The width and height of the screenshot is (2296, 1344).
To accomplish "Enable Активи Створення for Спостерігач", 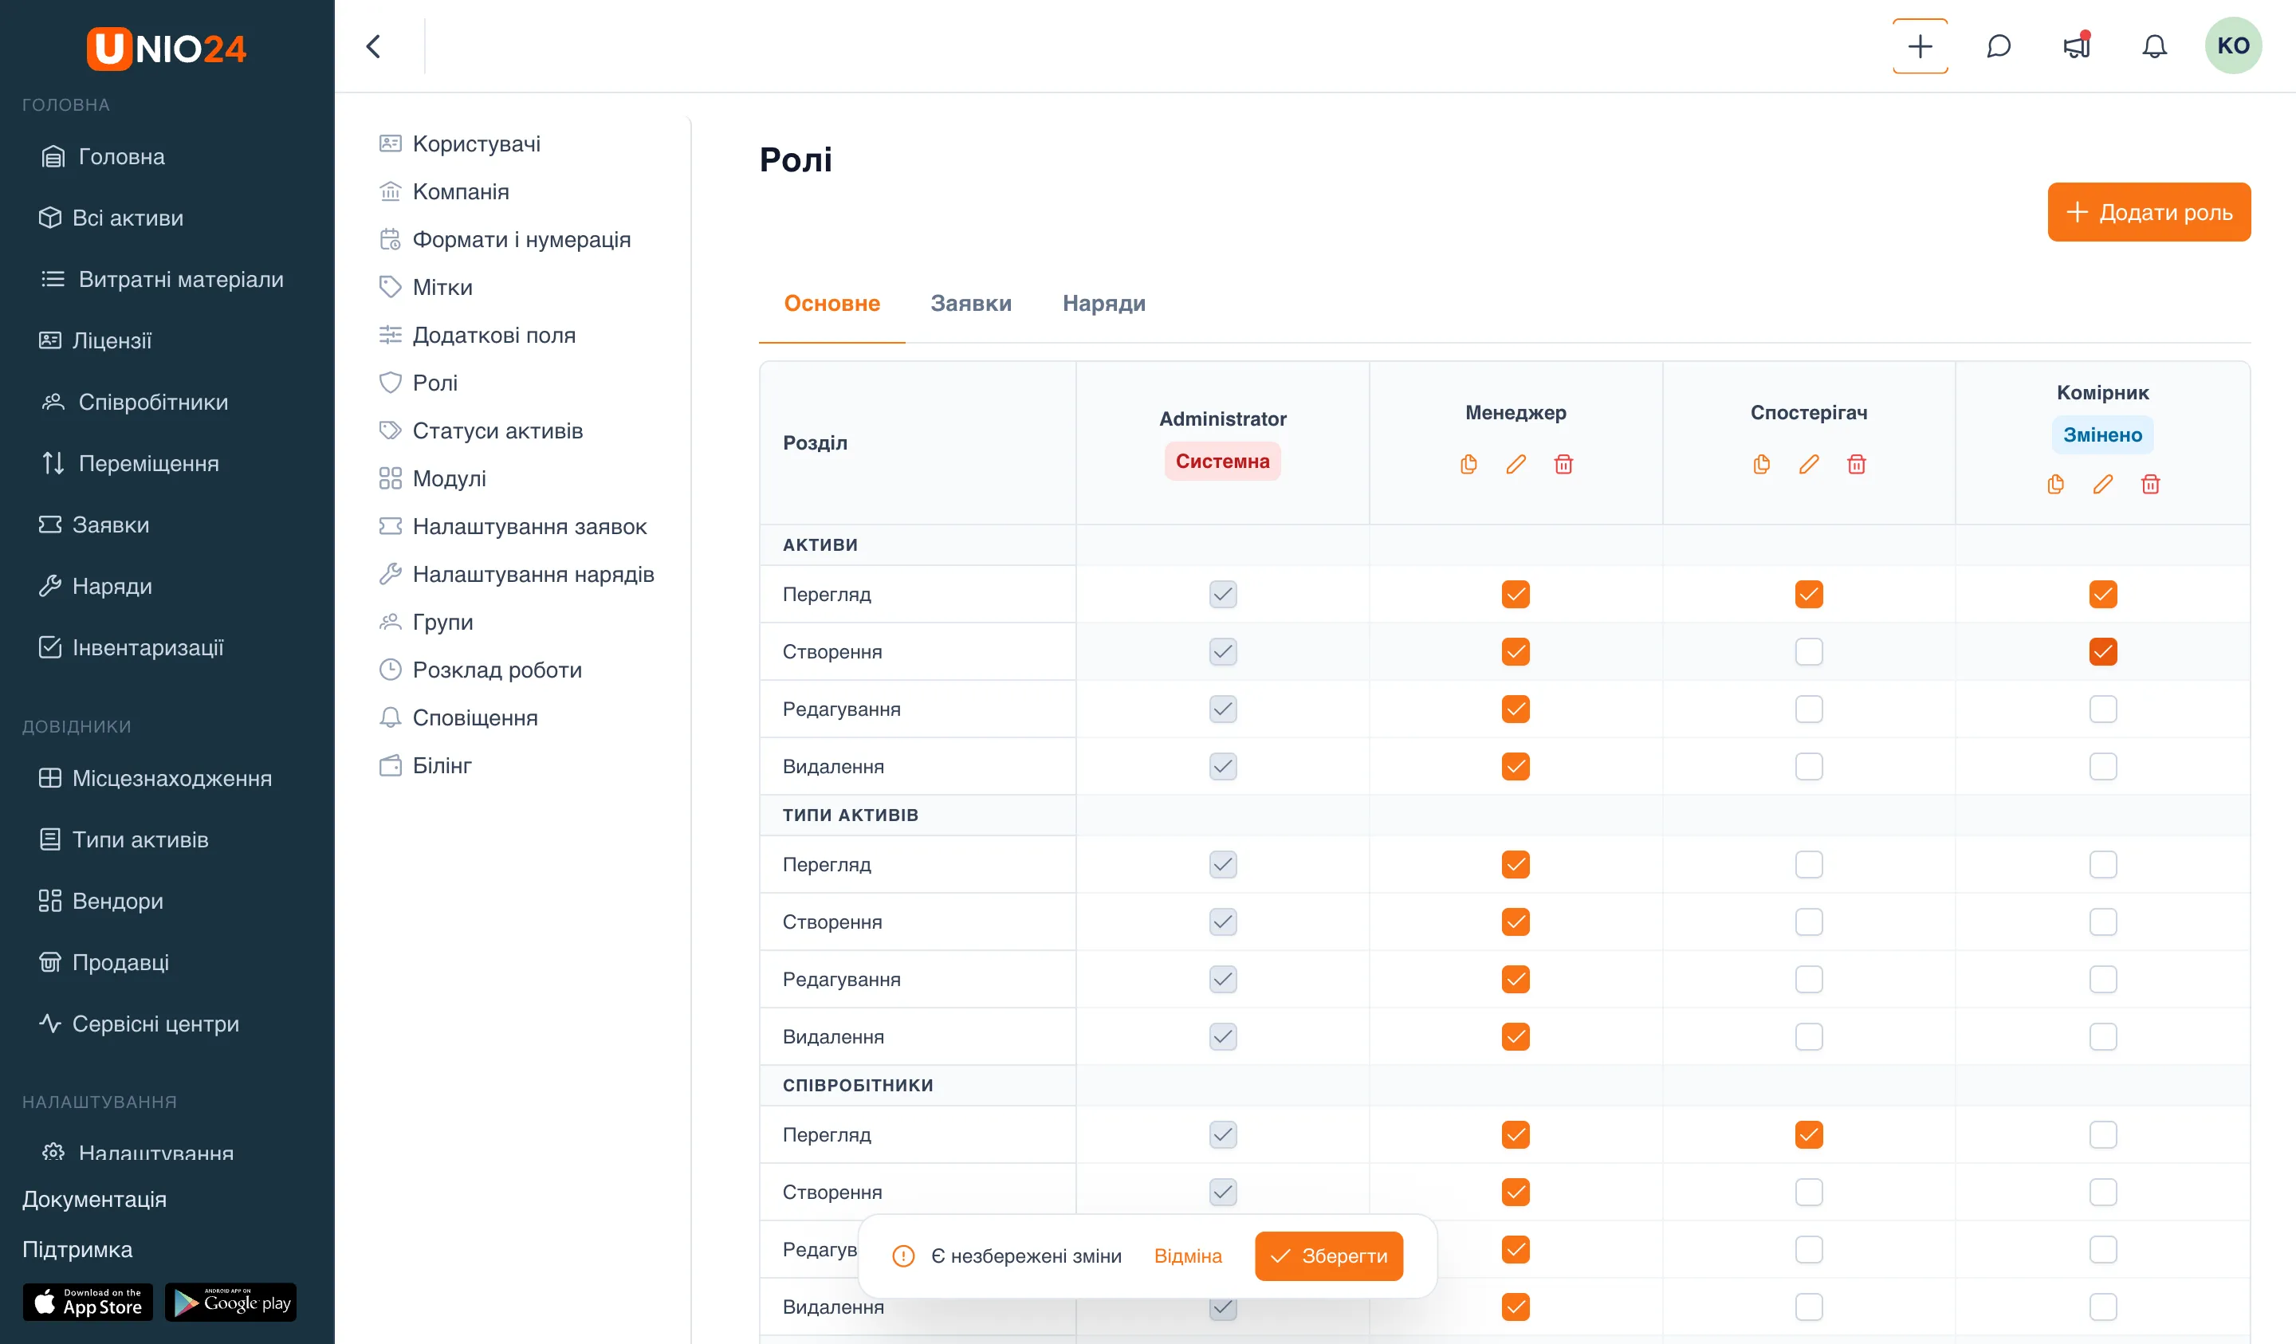I will tap(1809, 651).
